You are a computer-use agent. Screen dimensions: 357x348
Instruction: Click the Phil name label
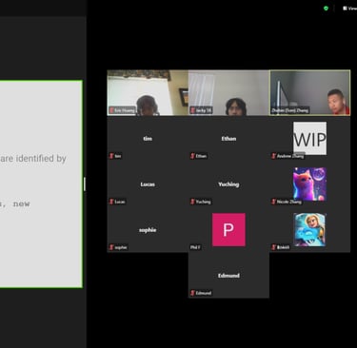195,247
